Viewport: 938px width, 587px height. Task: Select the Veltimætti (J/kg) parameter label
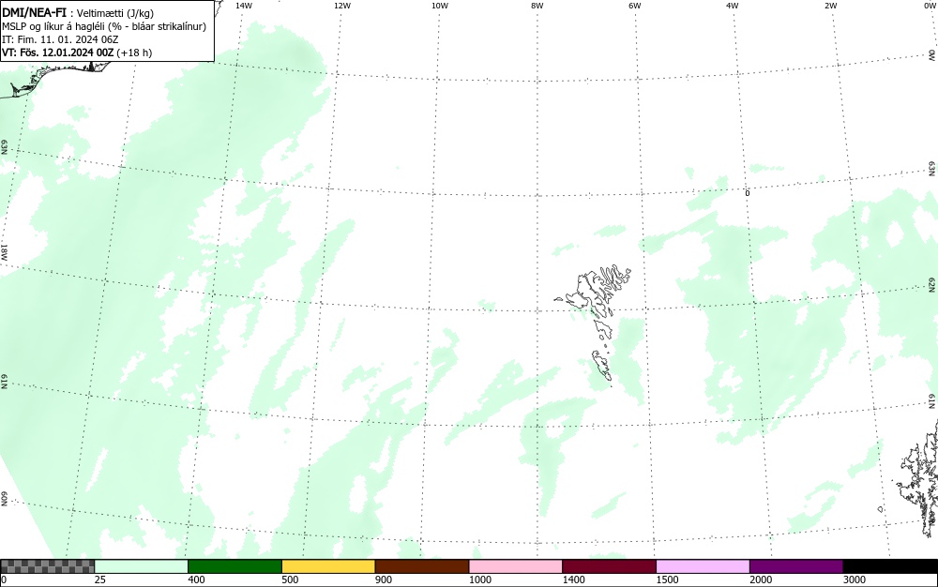click(x=115, y=13)
